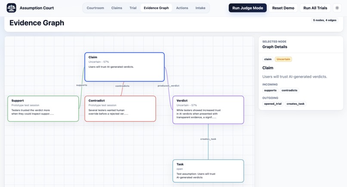347x187 pixels.
Task: Click 'Uncertain - 57%' text in Verdict node
Action: point(186,106)
